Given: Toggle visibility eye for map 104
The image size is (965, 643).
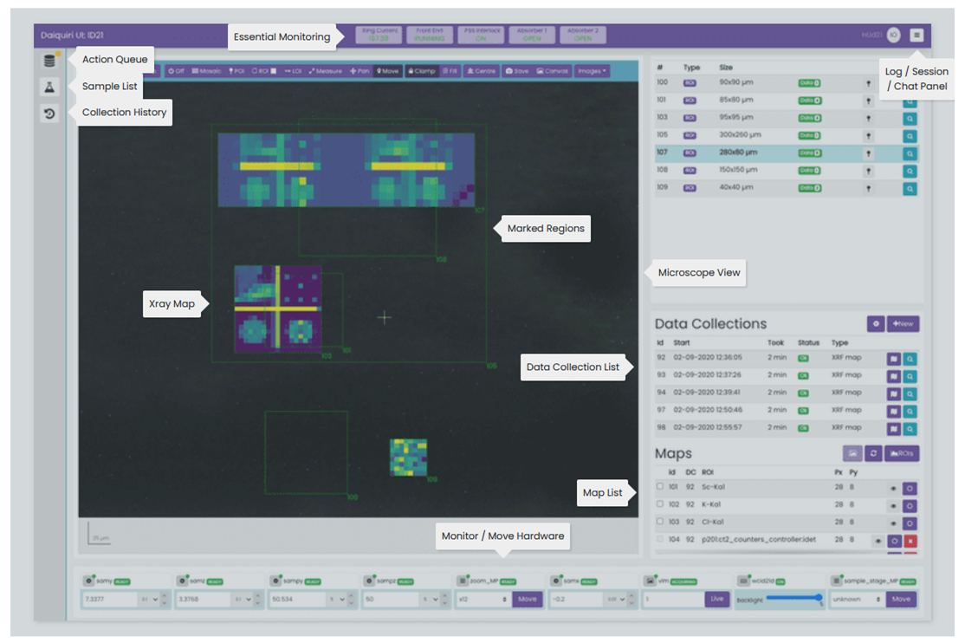Looking at the screenshot, I should 878,542.
